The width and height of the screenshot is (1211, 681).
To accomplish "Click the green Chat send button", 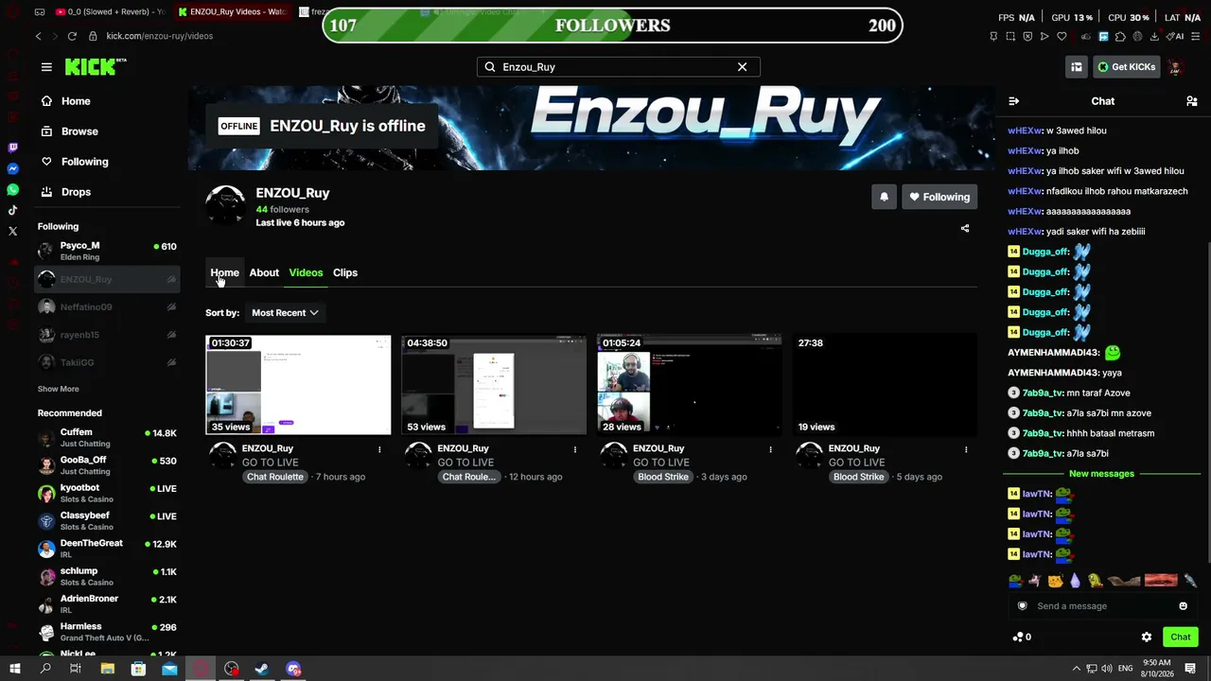I will point(1181,637).
